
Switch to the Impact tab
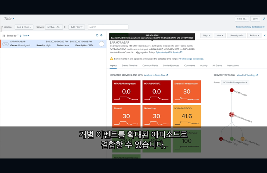tap(113, 65)
